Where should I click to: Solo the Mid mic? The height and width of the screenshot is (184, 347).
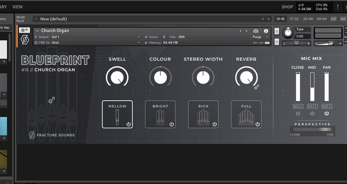click(315, 107)
